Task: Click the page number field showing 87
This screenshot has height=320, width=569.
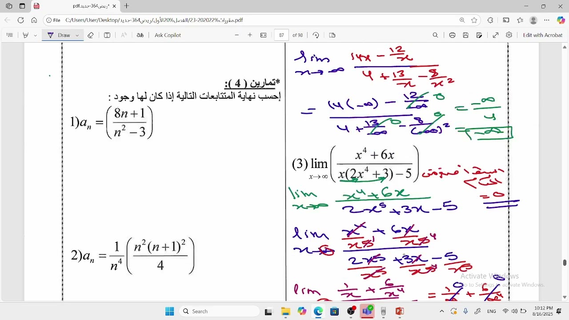Action: (x=282, y=35)
